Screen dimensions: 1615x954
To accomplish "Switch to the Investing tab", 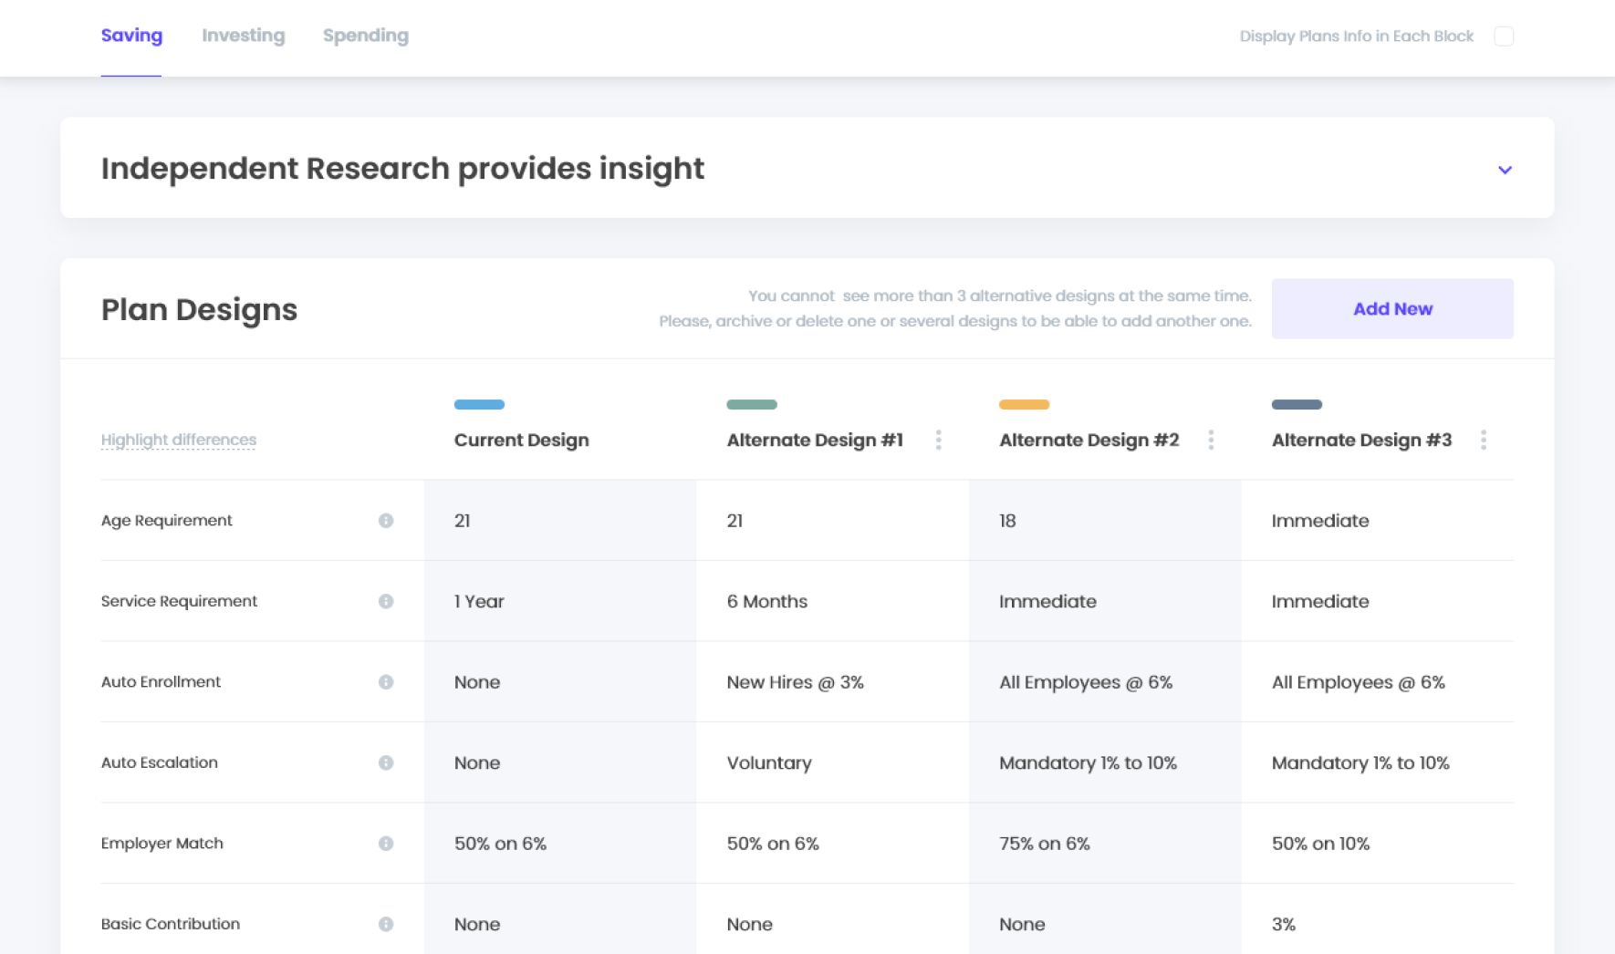I will (244, 36).
